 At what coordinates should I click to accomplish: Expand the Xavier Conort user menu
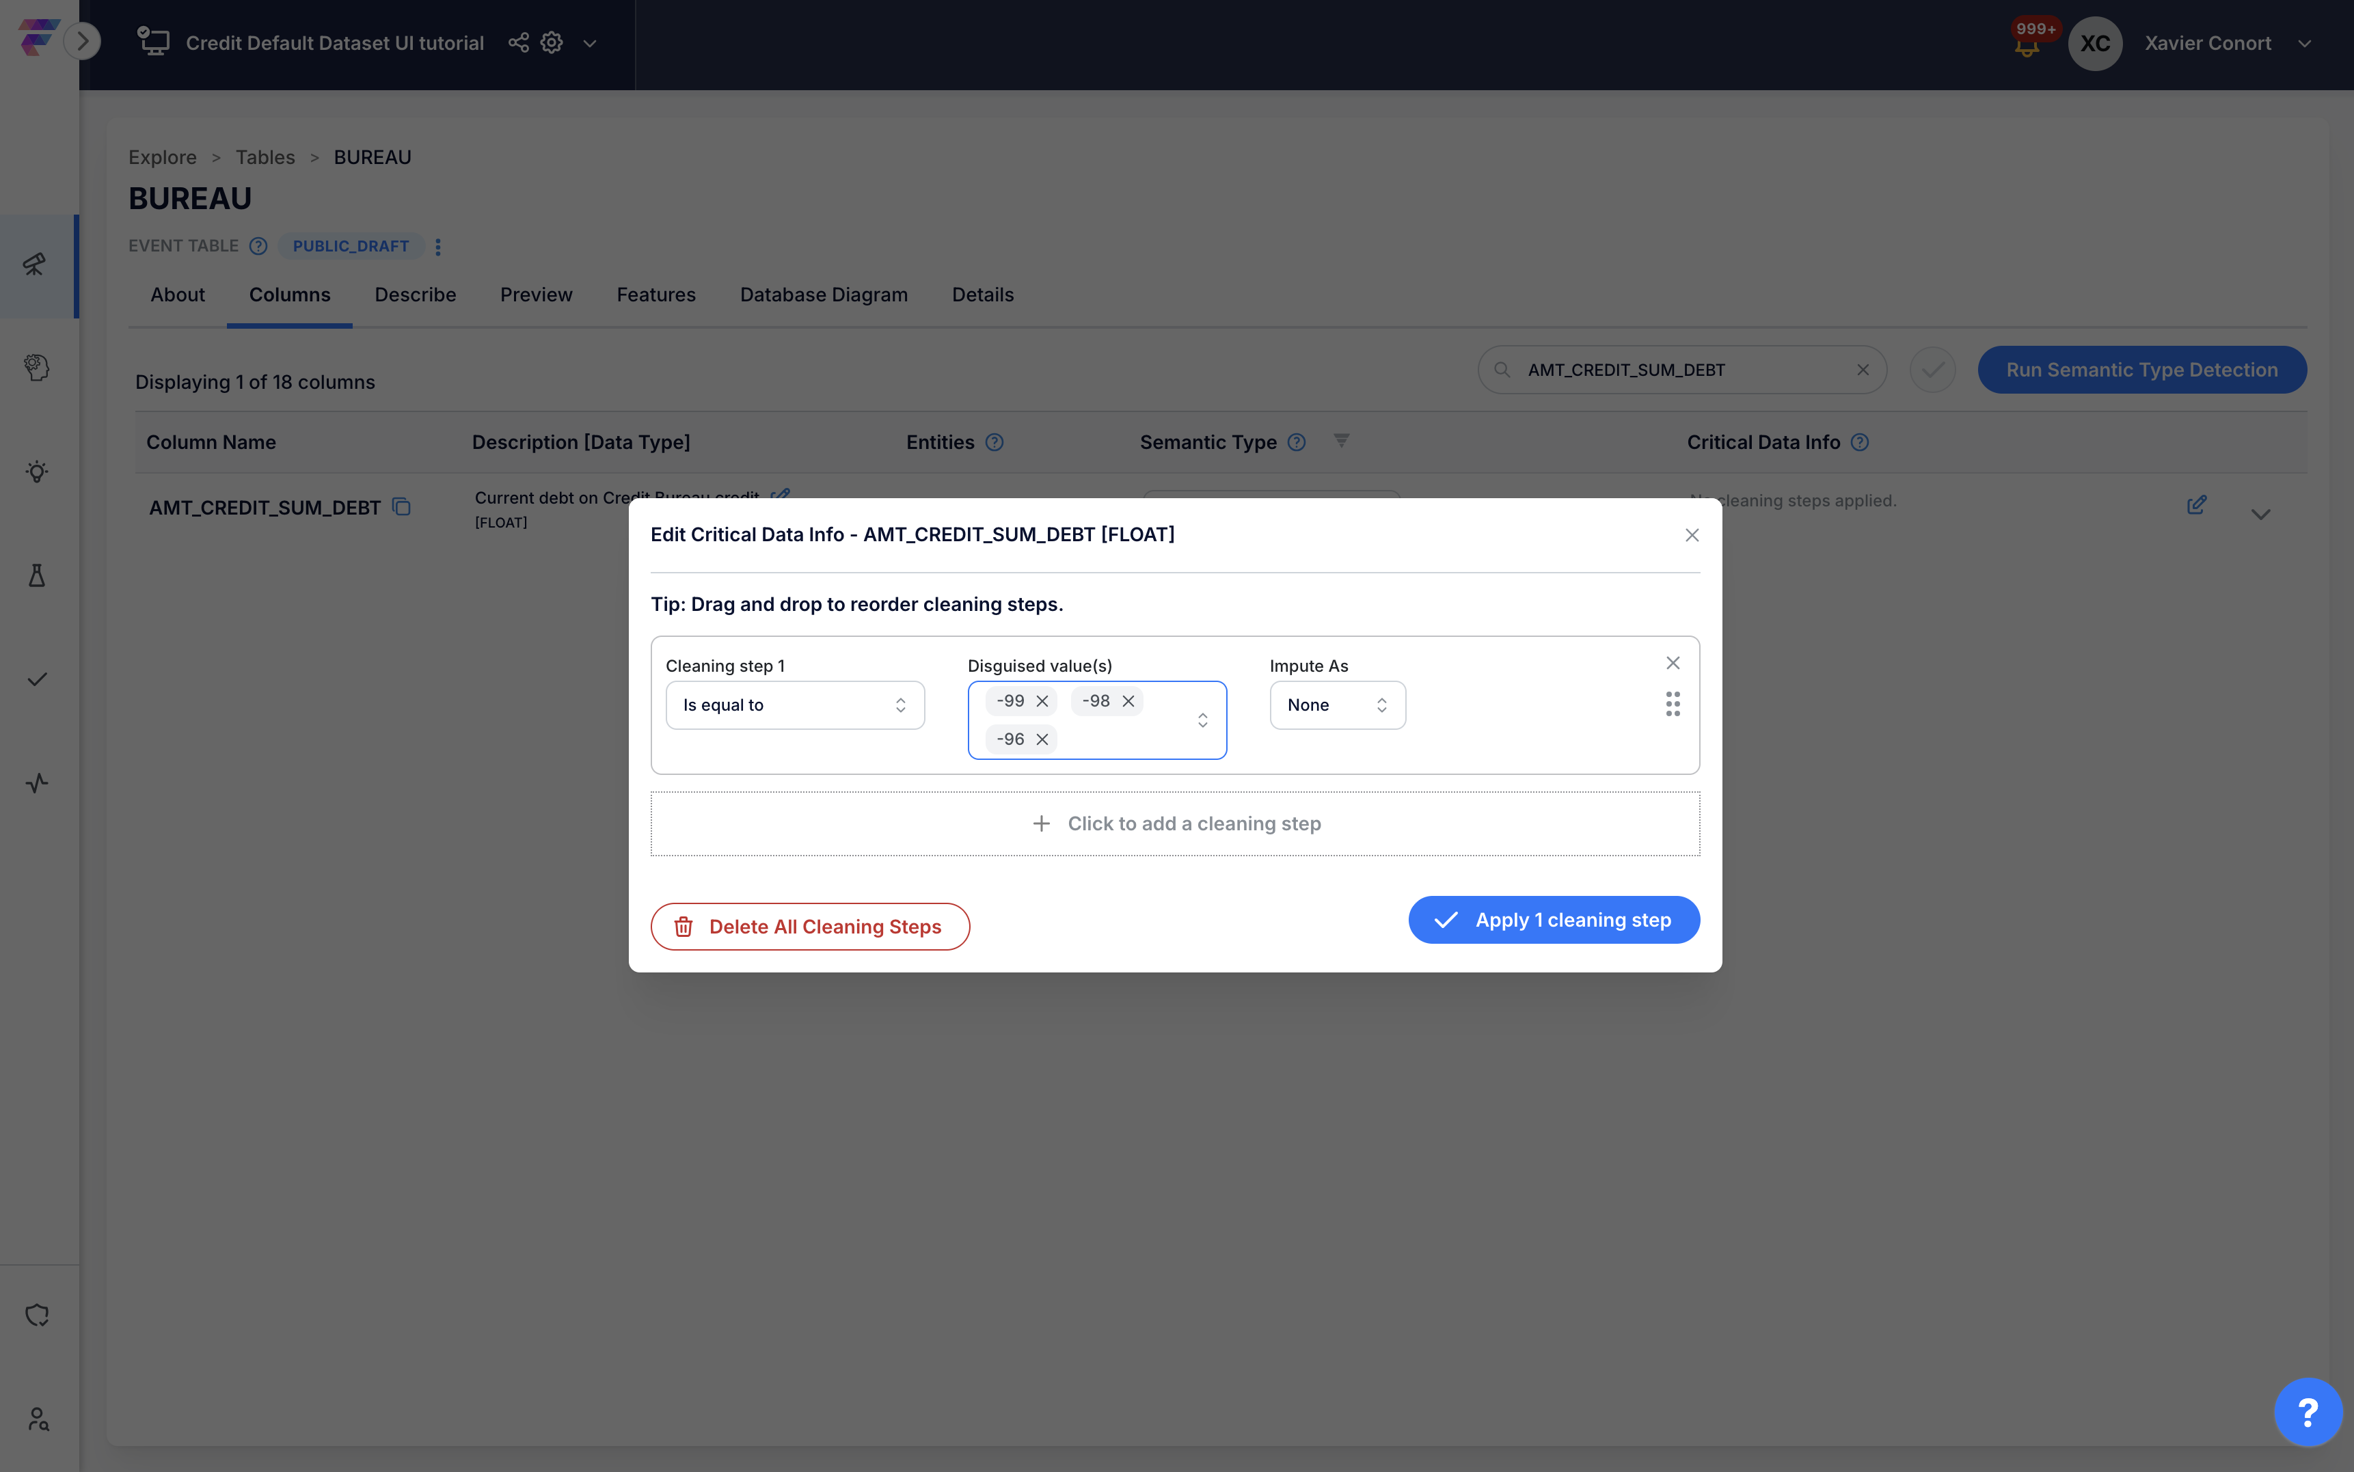click(2303, 44)
